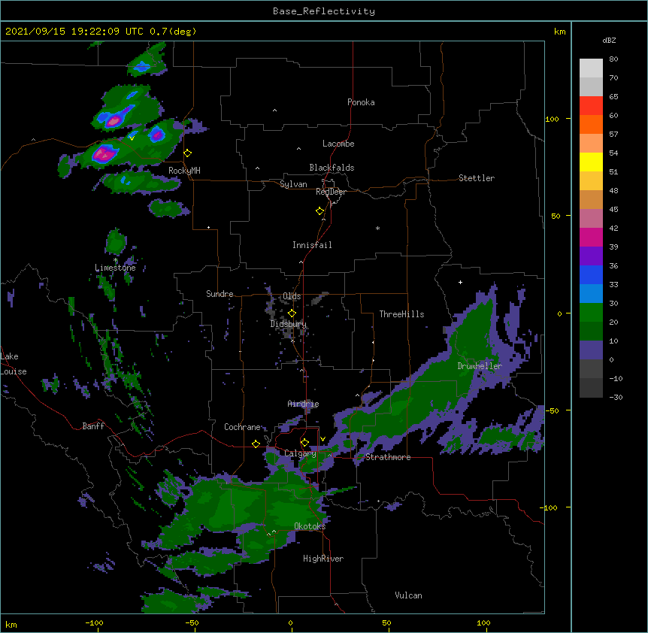Click the Strathmore label
This screenshot has height=633, width=648.
click(x=388, y=457)
